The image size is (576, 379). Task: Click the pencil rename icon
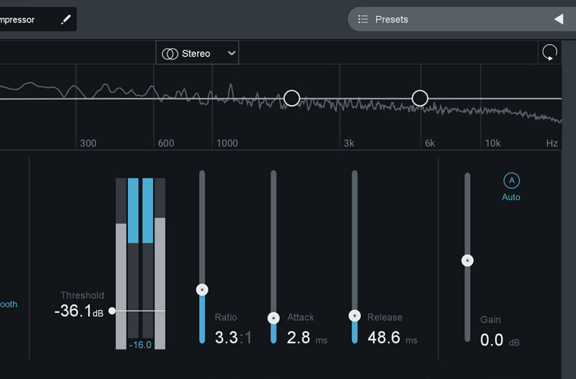[66, 20]
